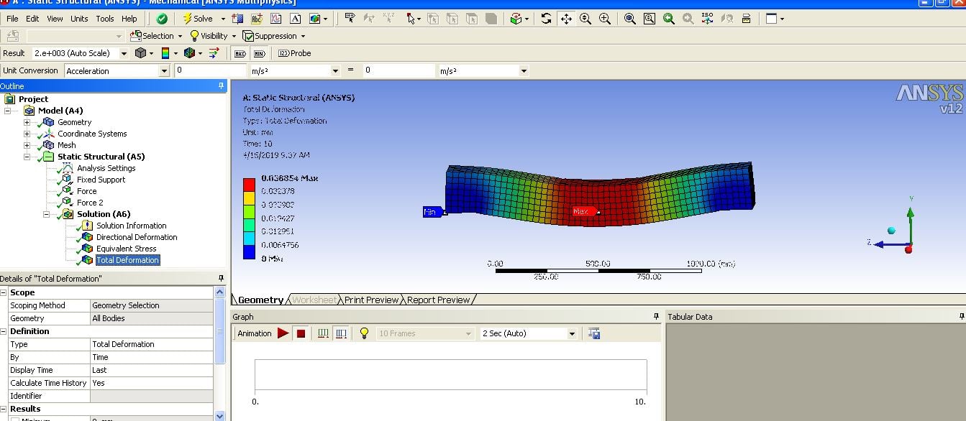
Task: Select Fixed Support in the outline
Action: click(x=101, y=180)
